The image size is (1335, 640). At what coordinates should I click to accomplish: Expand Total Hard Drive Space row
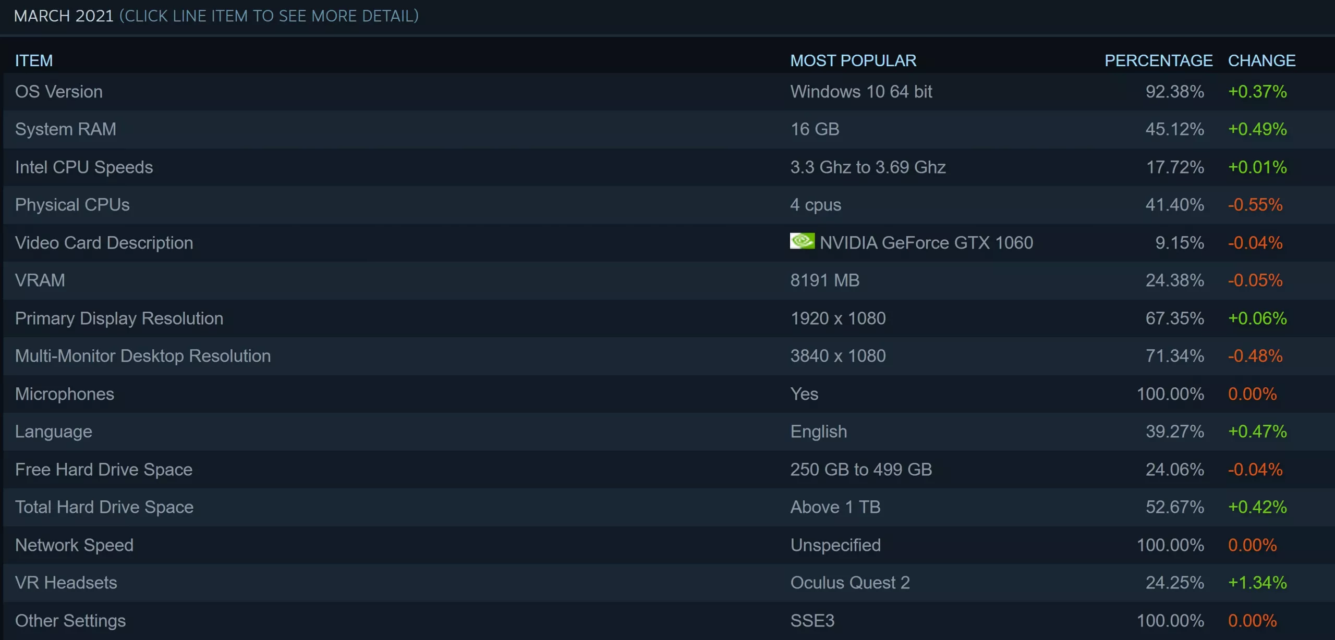tap(104, 507)
